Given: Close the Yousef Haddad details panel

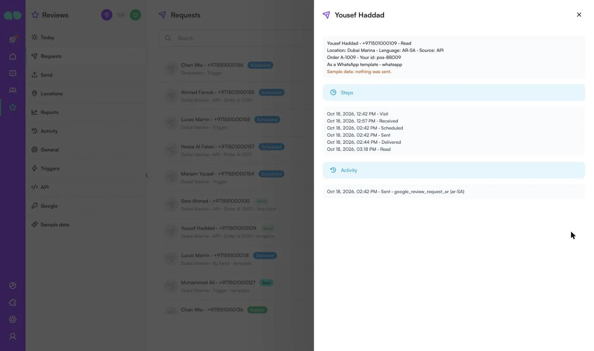Looking at the screenshot, I should pyautogui.click(x=579, y=15).
